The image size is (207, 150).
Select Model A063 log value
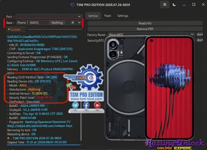pos(23,85)
